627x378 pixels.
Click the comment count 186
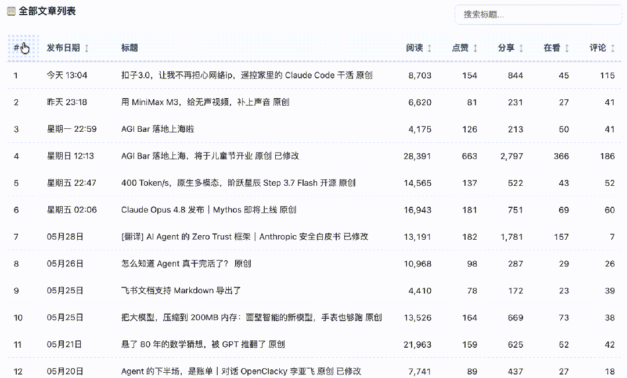pyautogui.click(x=607, y=156)
